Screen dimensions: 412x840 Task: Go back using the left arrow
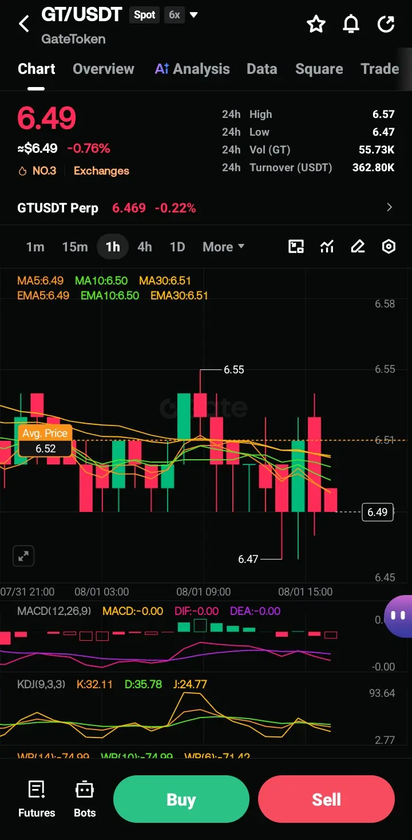coord(24,24)
